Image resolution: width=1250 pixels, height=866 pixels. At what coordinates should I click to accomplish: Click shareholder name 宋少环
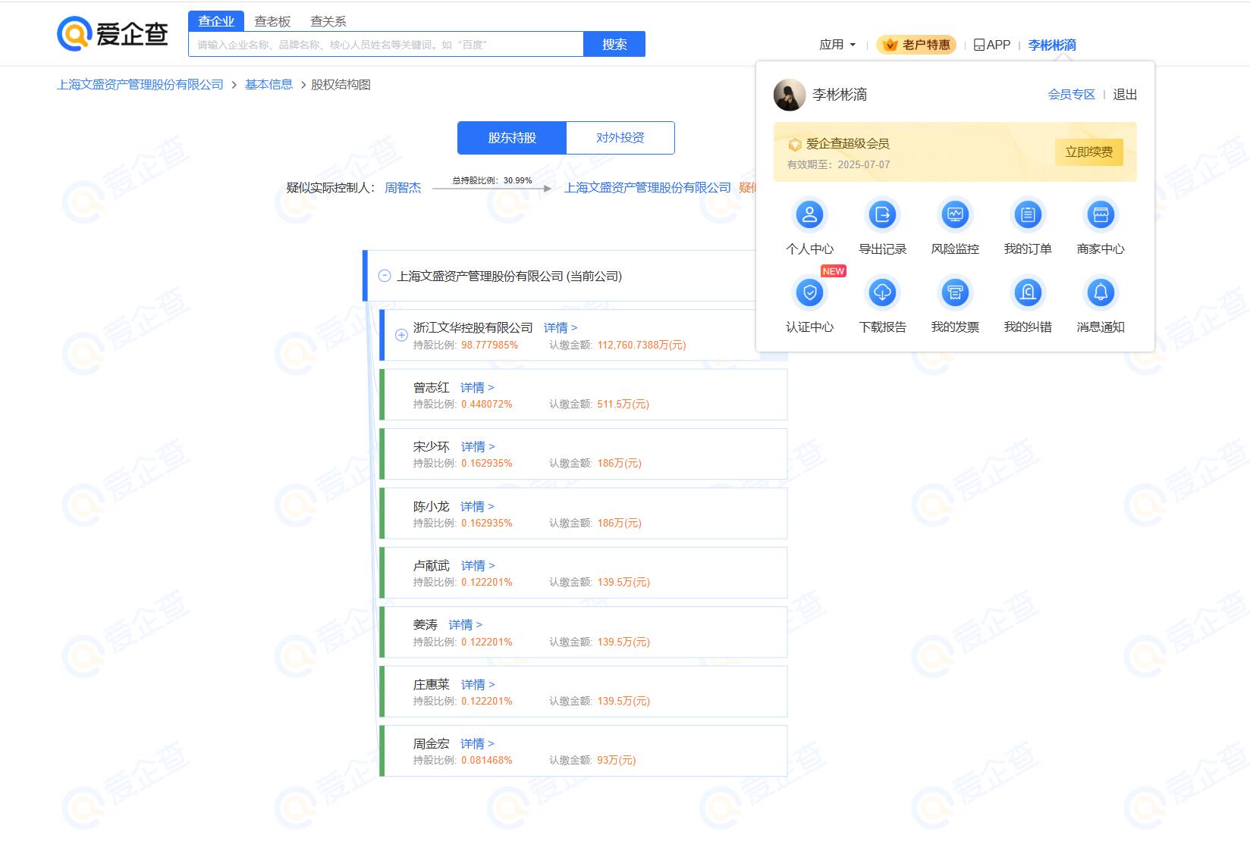(432, 447)
